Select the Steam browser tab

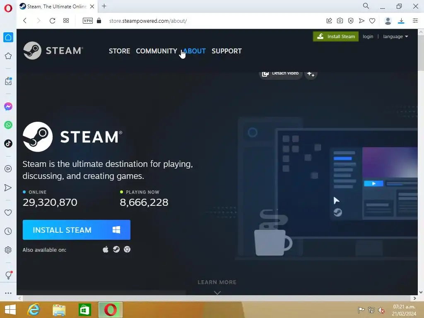click(x=56, y=7)
